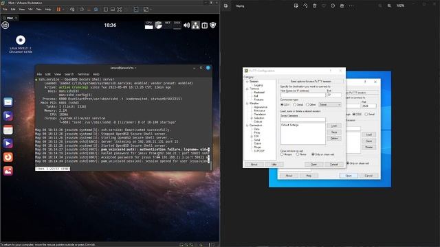Click the edit image icon in Photos
The height and width of the screenshot is (247, 440).
pos(296,5)
